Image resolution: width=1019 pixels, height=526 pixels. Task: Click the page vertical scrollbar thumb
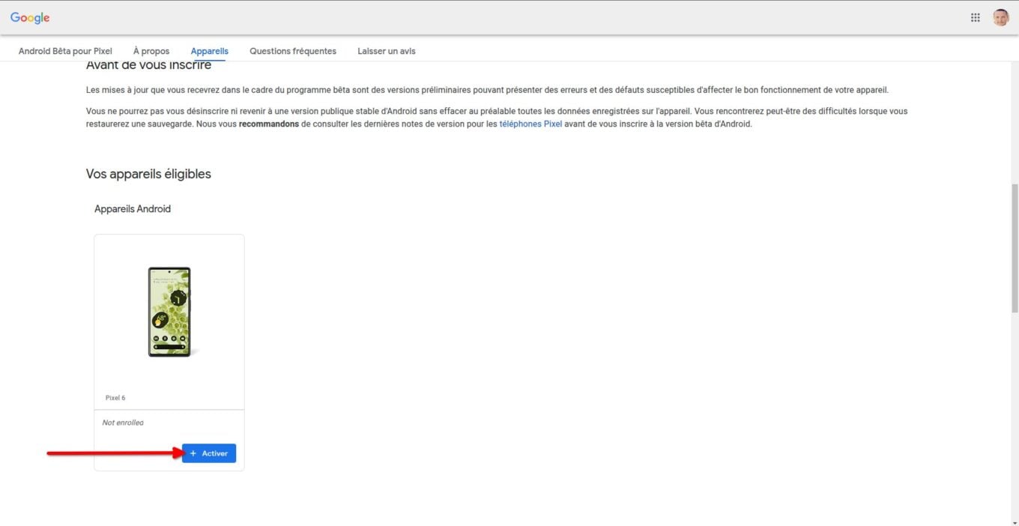point(1015,247)
